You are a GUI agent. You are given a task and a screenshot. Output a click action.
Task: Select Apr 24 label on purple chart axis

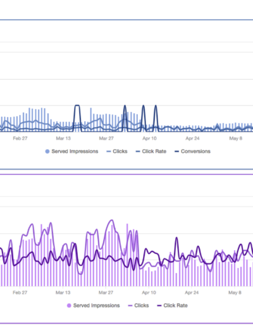[192, 293]
